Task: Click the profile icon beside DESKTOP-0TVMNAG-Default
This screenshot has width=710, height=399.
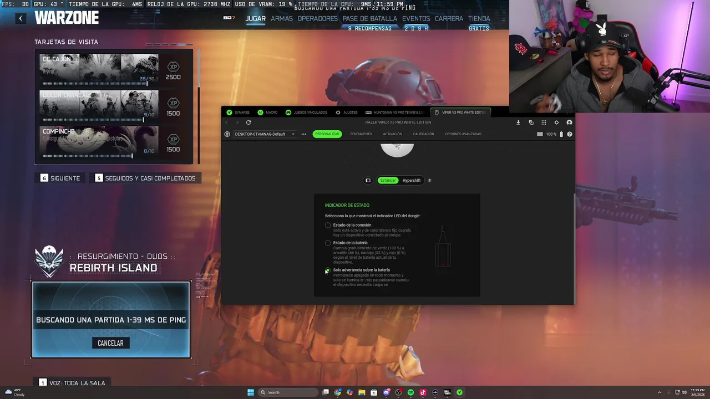Action: click(227, 134)
